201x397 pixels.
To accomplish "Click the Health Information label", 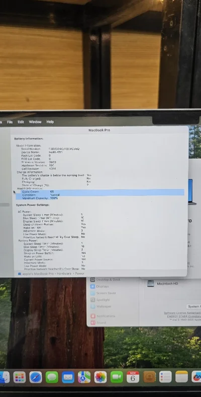I will click(x=30, y=188).
